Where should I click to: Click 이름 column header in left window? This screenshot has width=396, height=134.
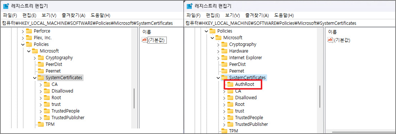tap(147, 32)
